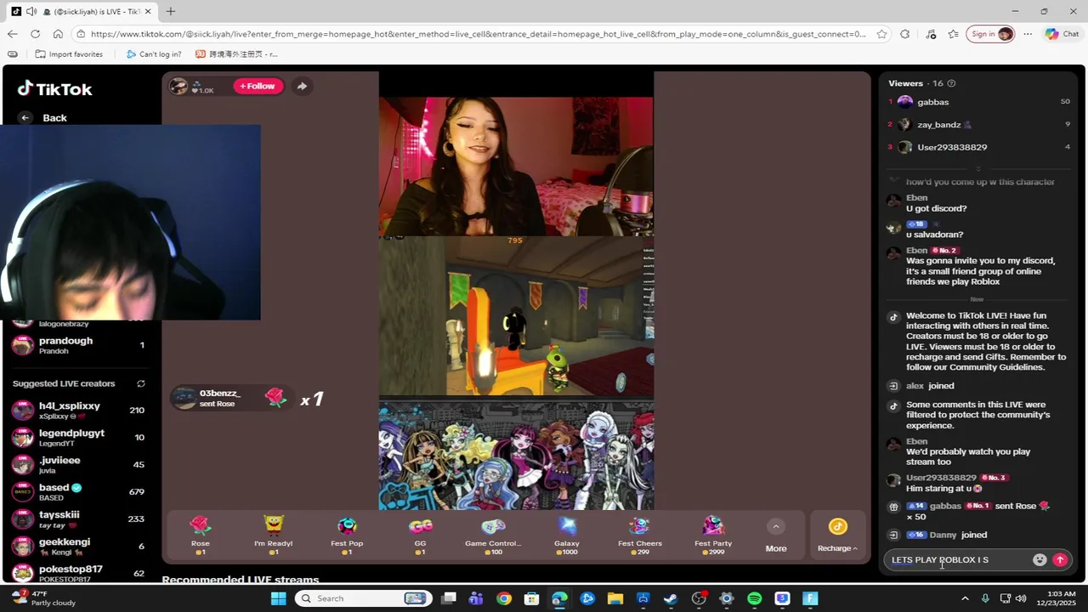This screenshot has height=612, width=1088.
Task: Collapse the top viewers list
Action: click(x=977, y=168)
